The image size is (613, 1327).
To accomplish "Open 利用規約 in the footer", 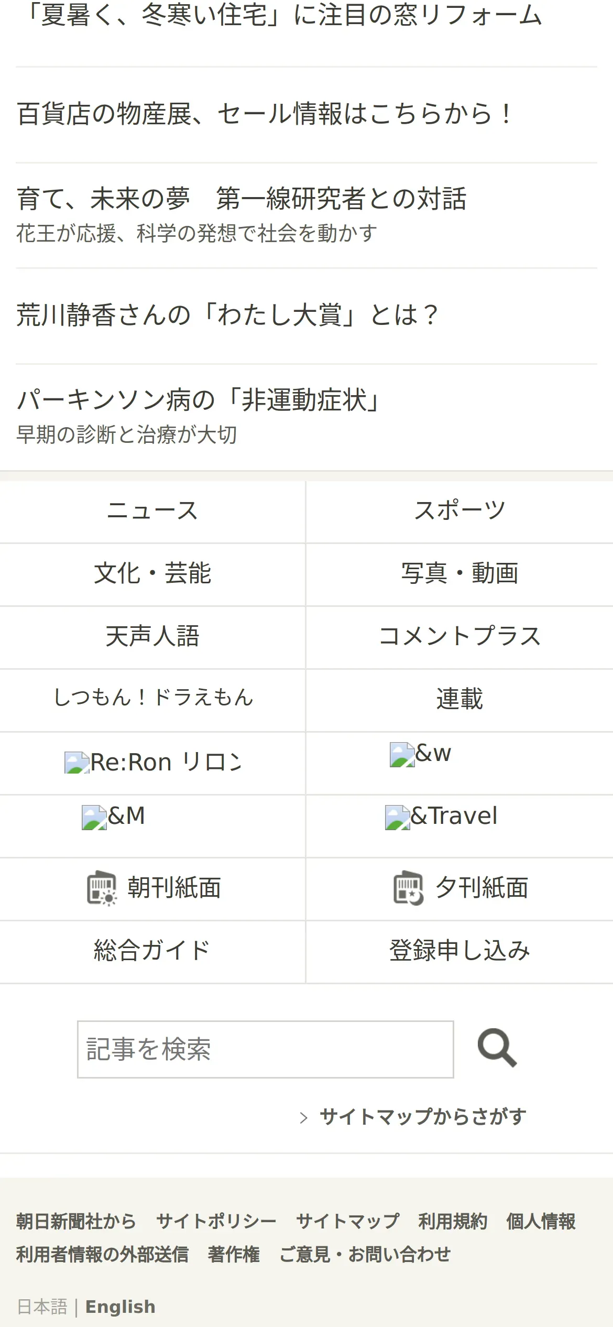I will coord(453,1222).
